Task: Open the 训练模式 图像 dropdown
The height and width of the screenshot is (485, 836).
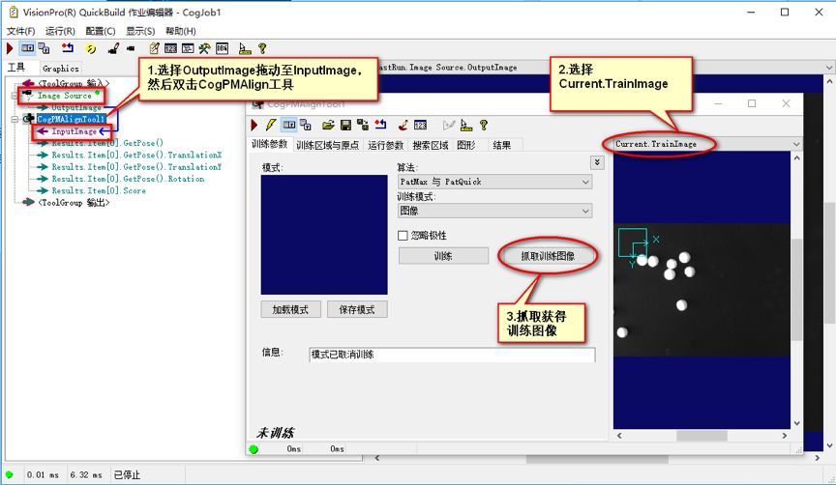Action: point(494,211)
